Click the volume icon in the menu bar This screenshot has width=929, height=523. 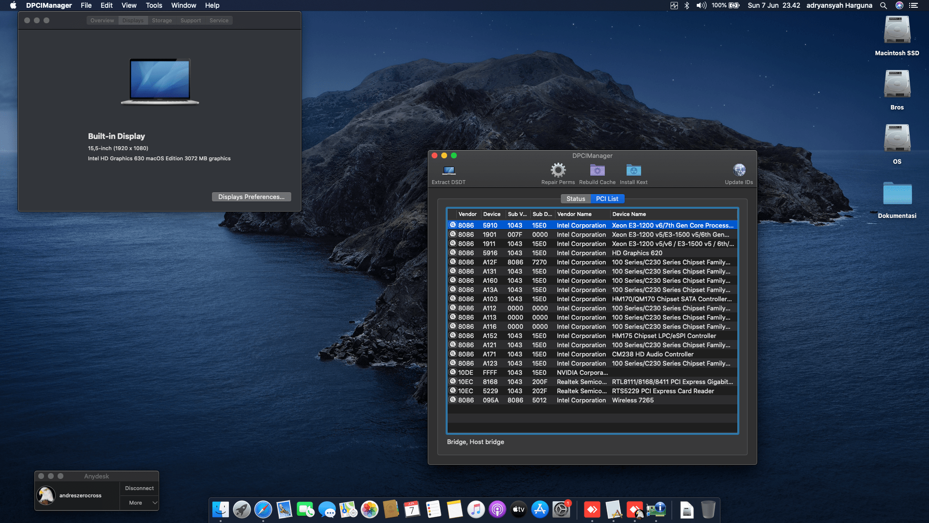click(x=701, y=5)
